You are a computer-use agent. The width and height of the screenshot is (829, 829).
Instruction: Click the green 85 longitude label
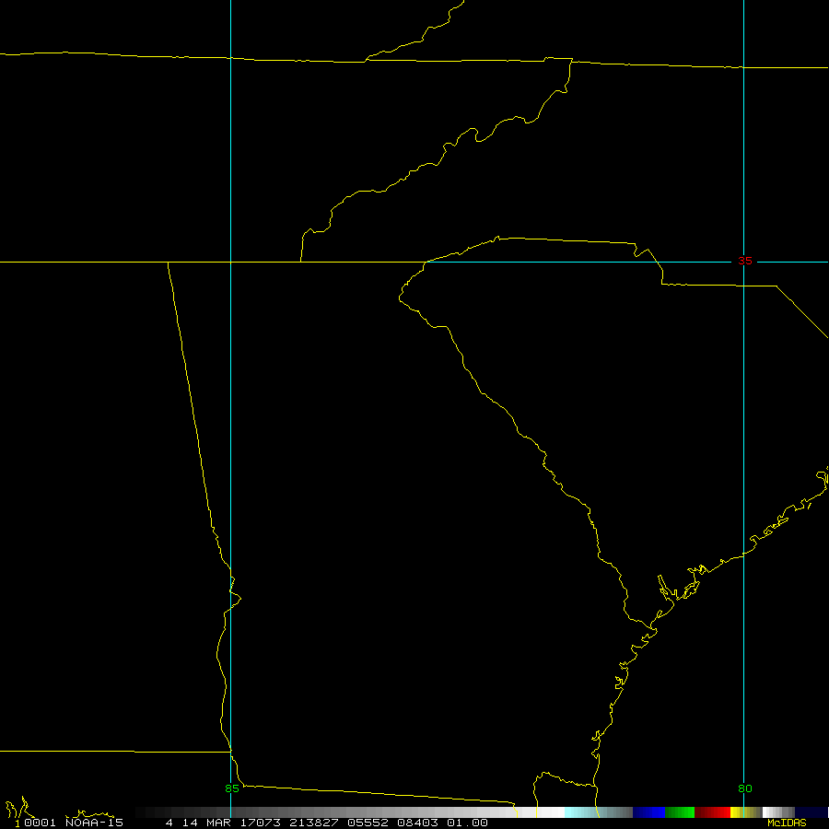[x=232, y=788]
